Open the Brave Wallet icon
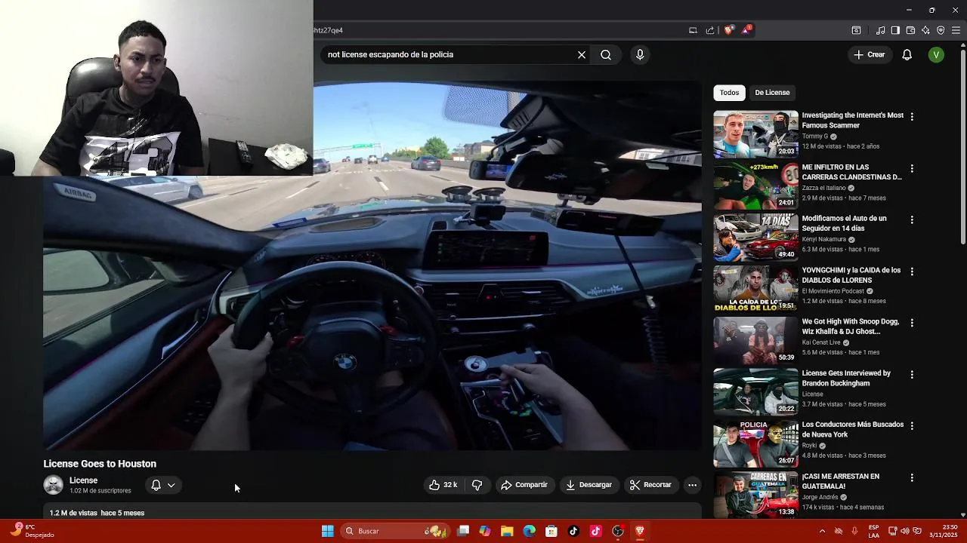The height and width of the screenshot is (543, 967). click(910, 30)
